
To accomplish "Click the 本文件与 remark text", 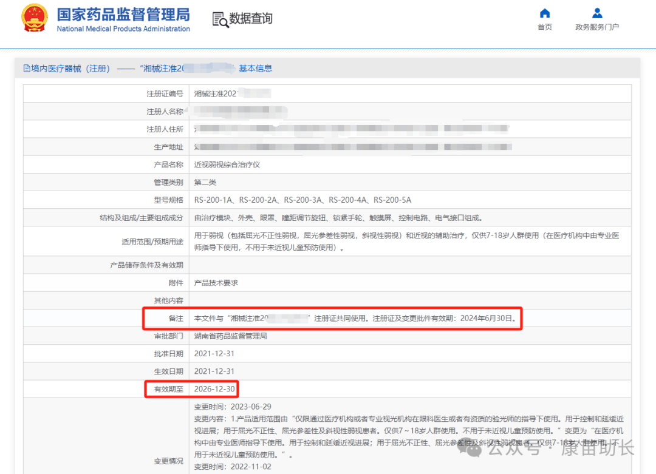I will pyautogui.click(x=355, y=319).
